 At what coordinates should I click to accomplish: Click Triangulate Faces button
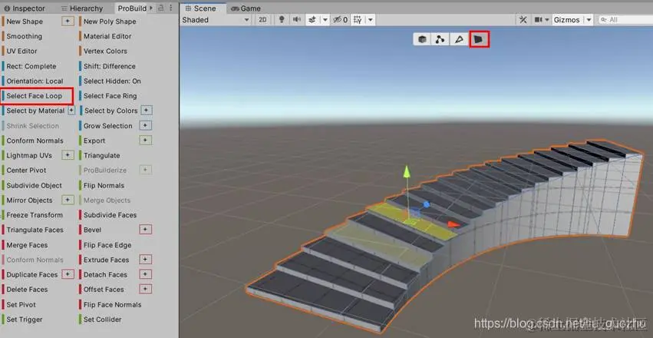click(35, 230)
